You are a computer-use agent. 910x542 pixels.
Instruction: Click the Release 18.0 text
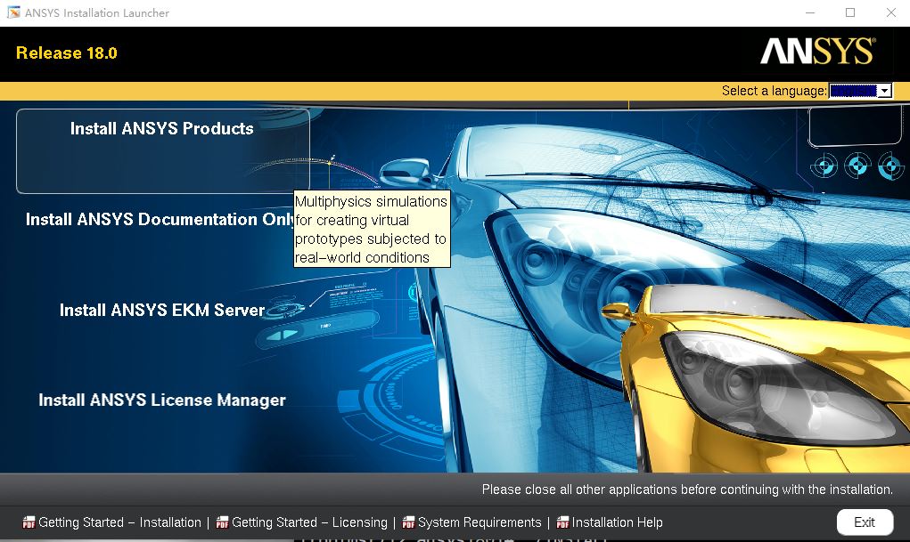click(x=67, y=53)
